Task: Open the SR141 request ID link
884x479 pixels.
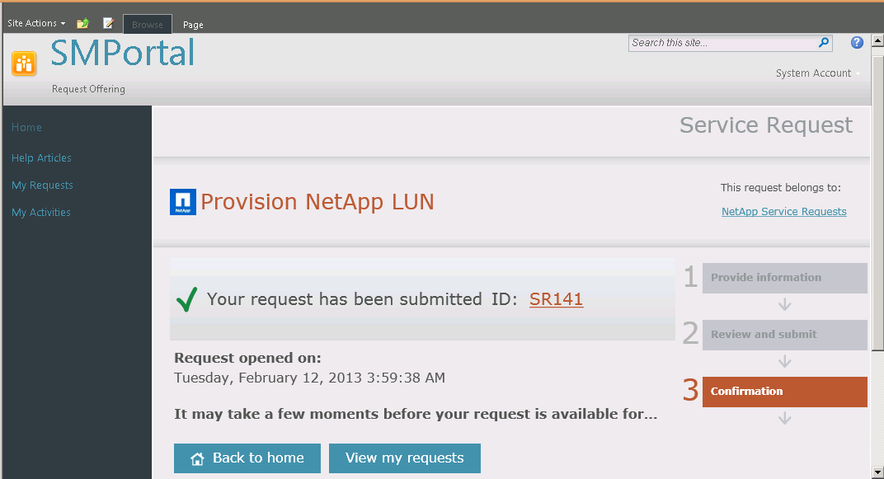Action: pyautogui.click(x=556, y=298)
